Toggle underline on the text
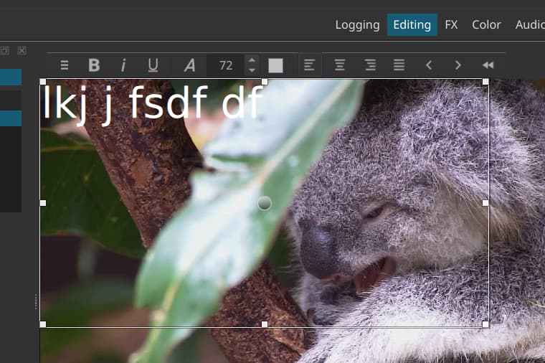The width and height of the screenshot is (545, 363). [x=153, y=65]
